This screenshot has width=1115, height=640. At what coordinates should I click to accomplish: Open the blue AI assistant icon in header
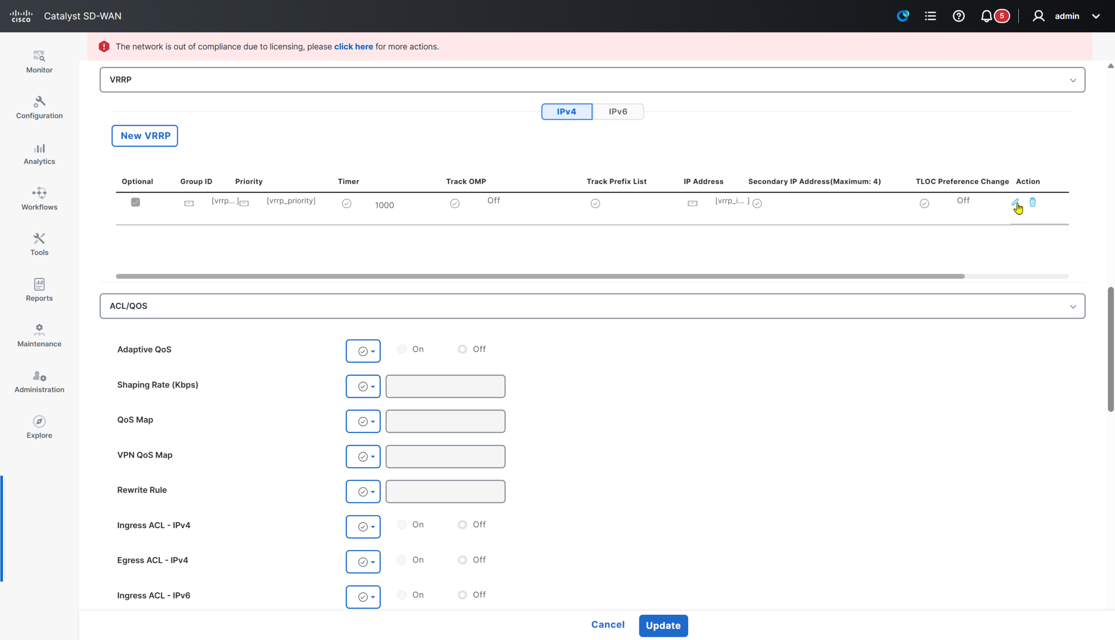[902, 16]
